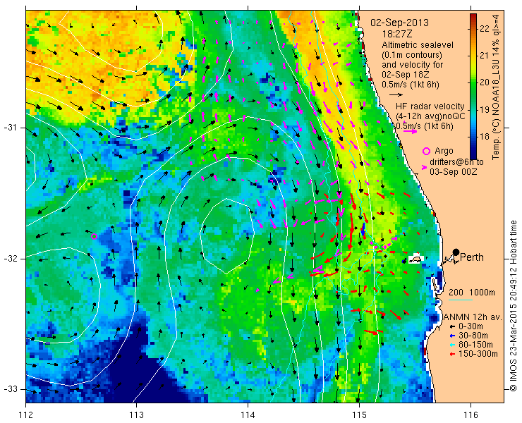Click the ANMN 12h av. heading

(473, 317)
